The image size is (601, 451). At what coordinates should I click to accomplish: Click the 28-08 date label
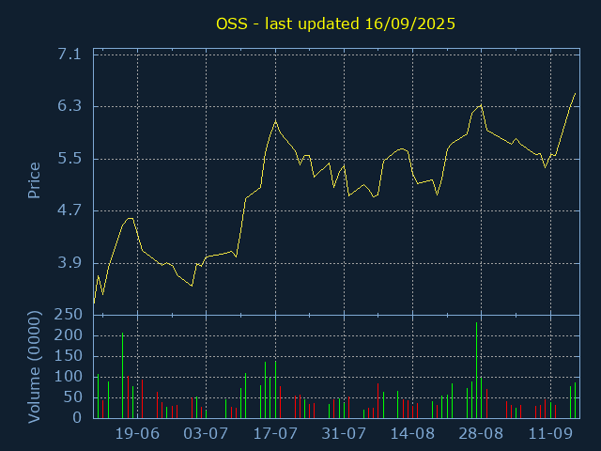coord(481,434)
